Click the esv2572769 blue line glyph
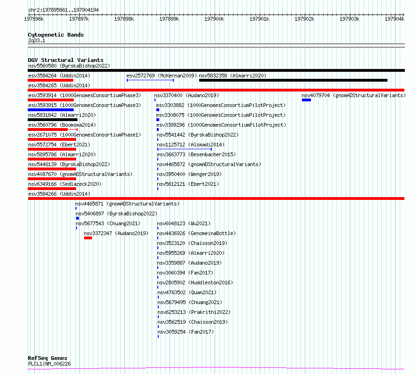Image resolution: width=418 pixels, height=374 pixels. tap(150, 80)
